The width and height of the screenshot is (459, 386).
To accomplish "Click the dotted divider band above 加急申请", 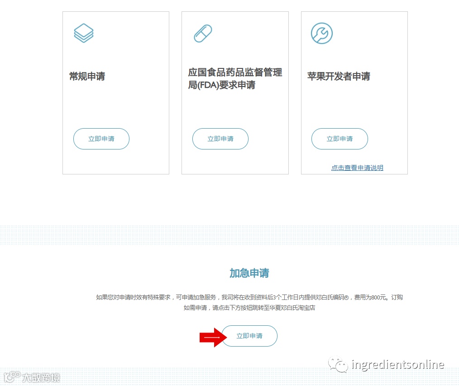I will coord(229,235).
